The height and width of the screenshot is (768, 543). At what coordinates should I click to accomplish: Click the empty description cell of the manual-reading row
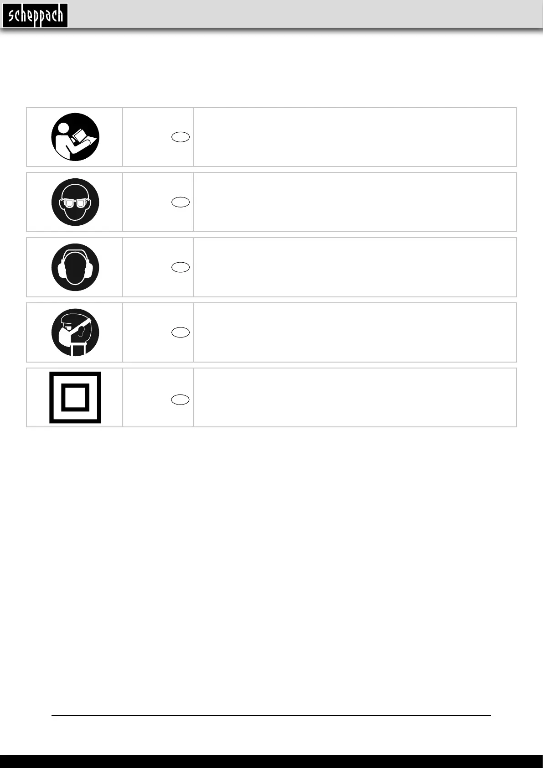pos(355,137)
